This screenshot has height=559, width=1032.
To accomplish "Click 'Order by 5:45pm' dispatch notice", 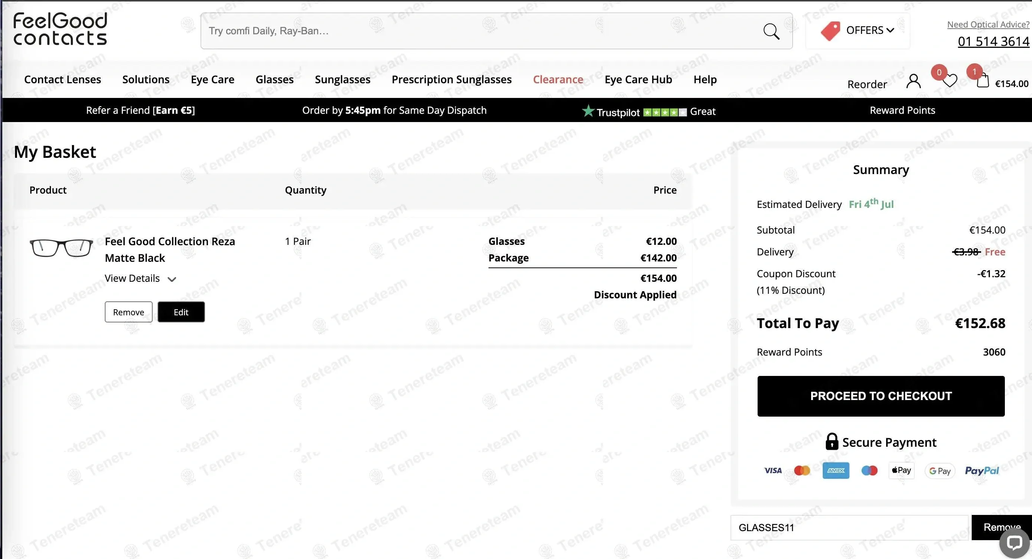I will click(394, 110).
